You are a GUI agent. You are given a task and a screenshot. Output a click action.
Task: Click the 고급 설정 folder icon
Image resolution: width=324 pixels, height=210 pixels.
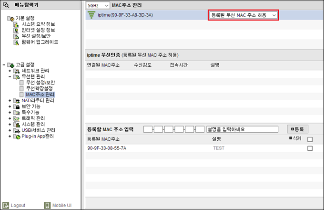pos(11,65)
